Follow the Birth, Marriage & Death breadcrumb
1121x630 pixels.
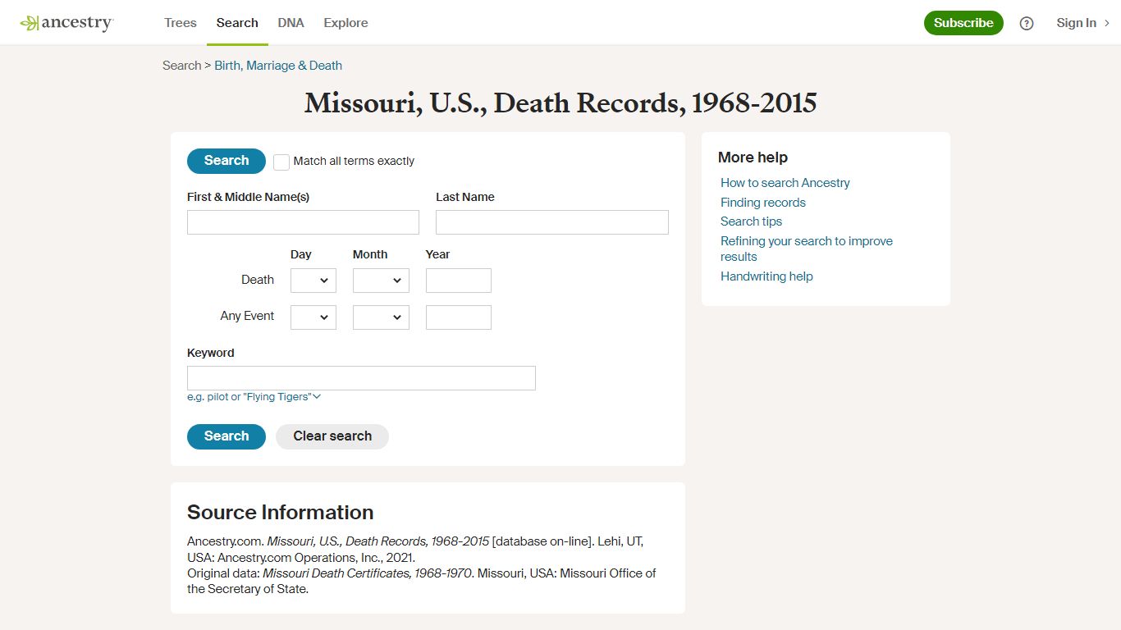(x=278, y=66)
